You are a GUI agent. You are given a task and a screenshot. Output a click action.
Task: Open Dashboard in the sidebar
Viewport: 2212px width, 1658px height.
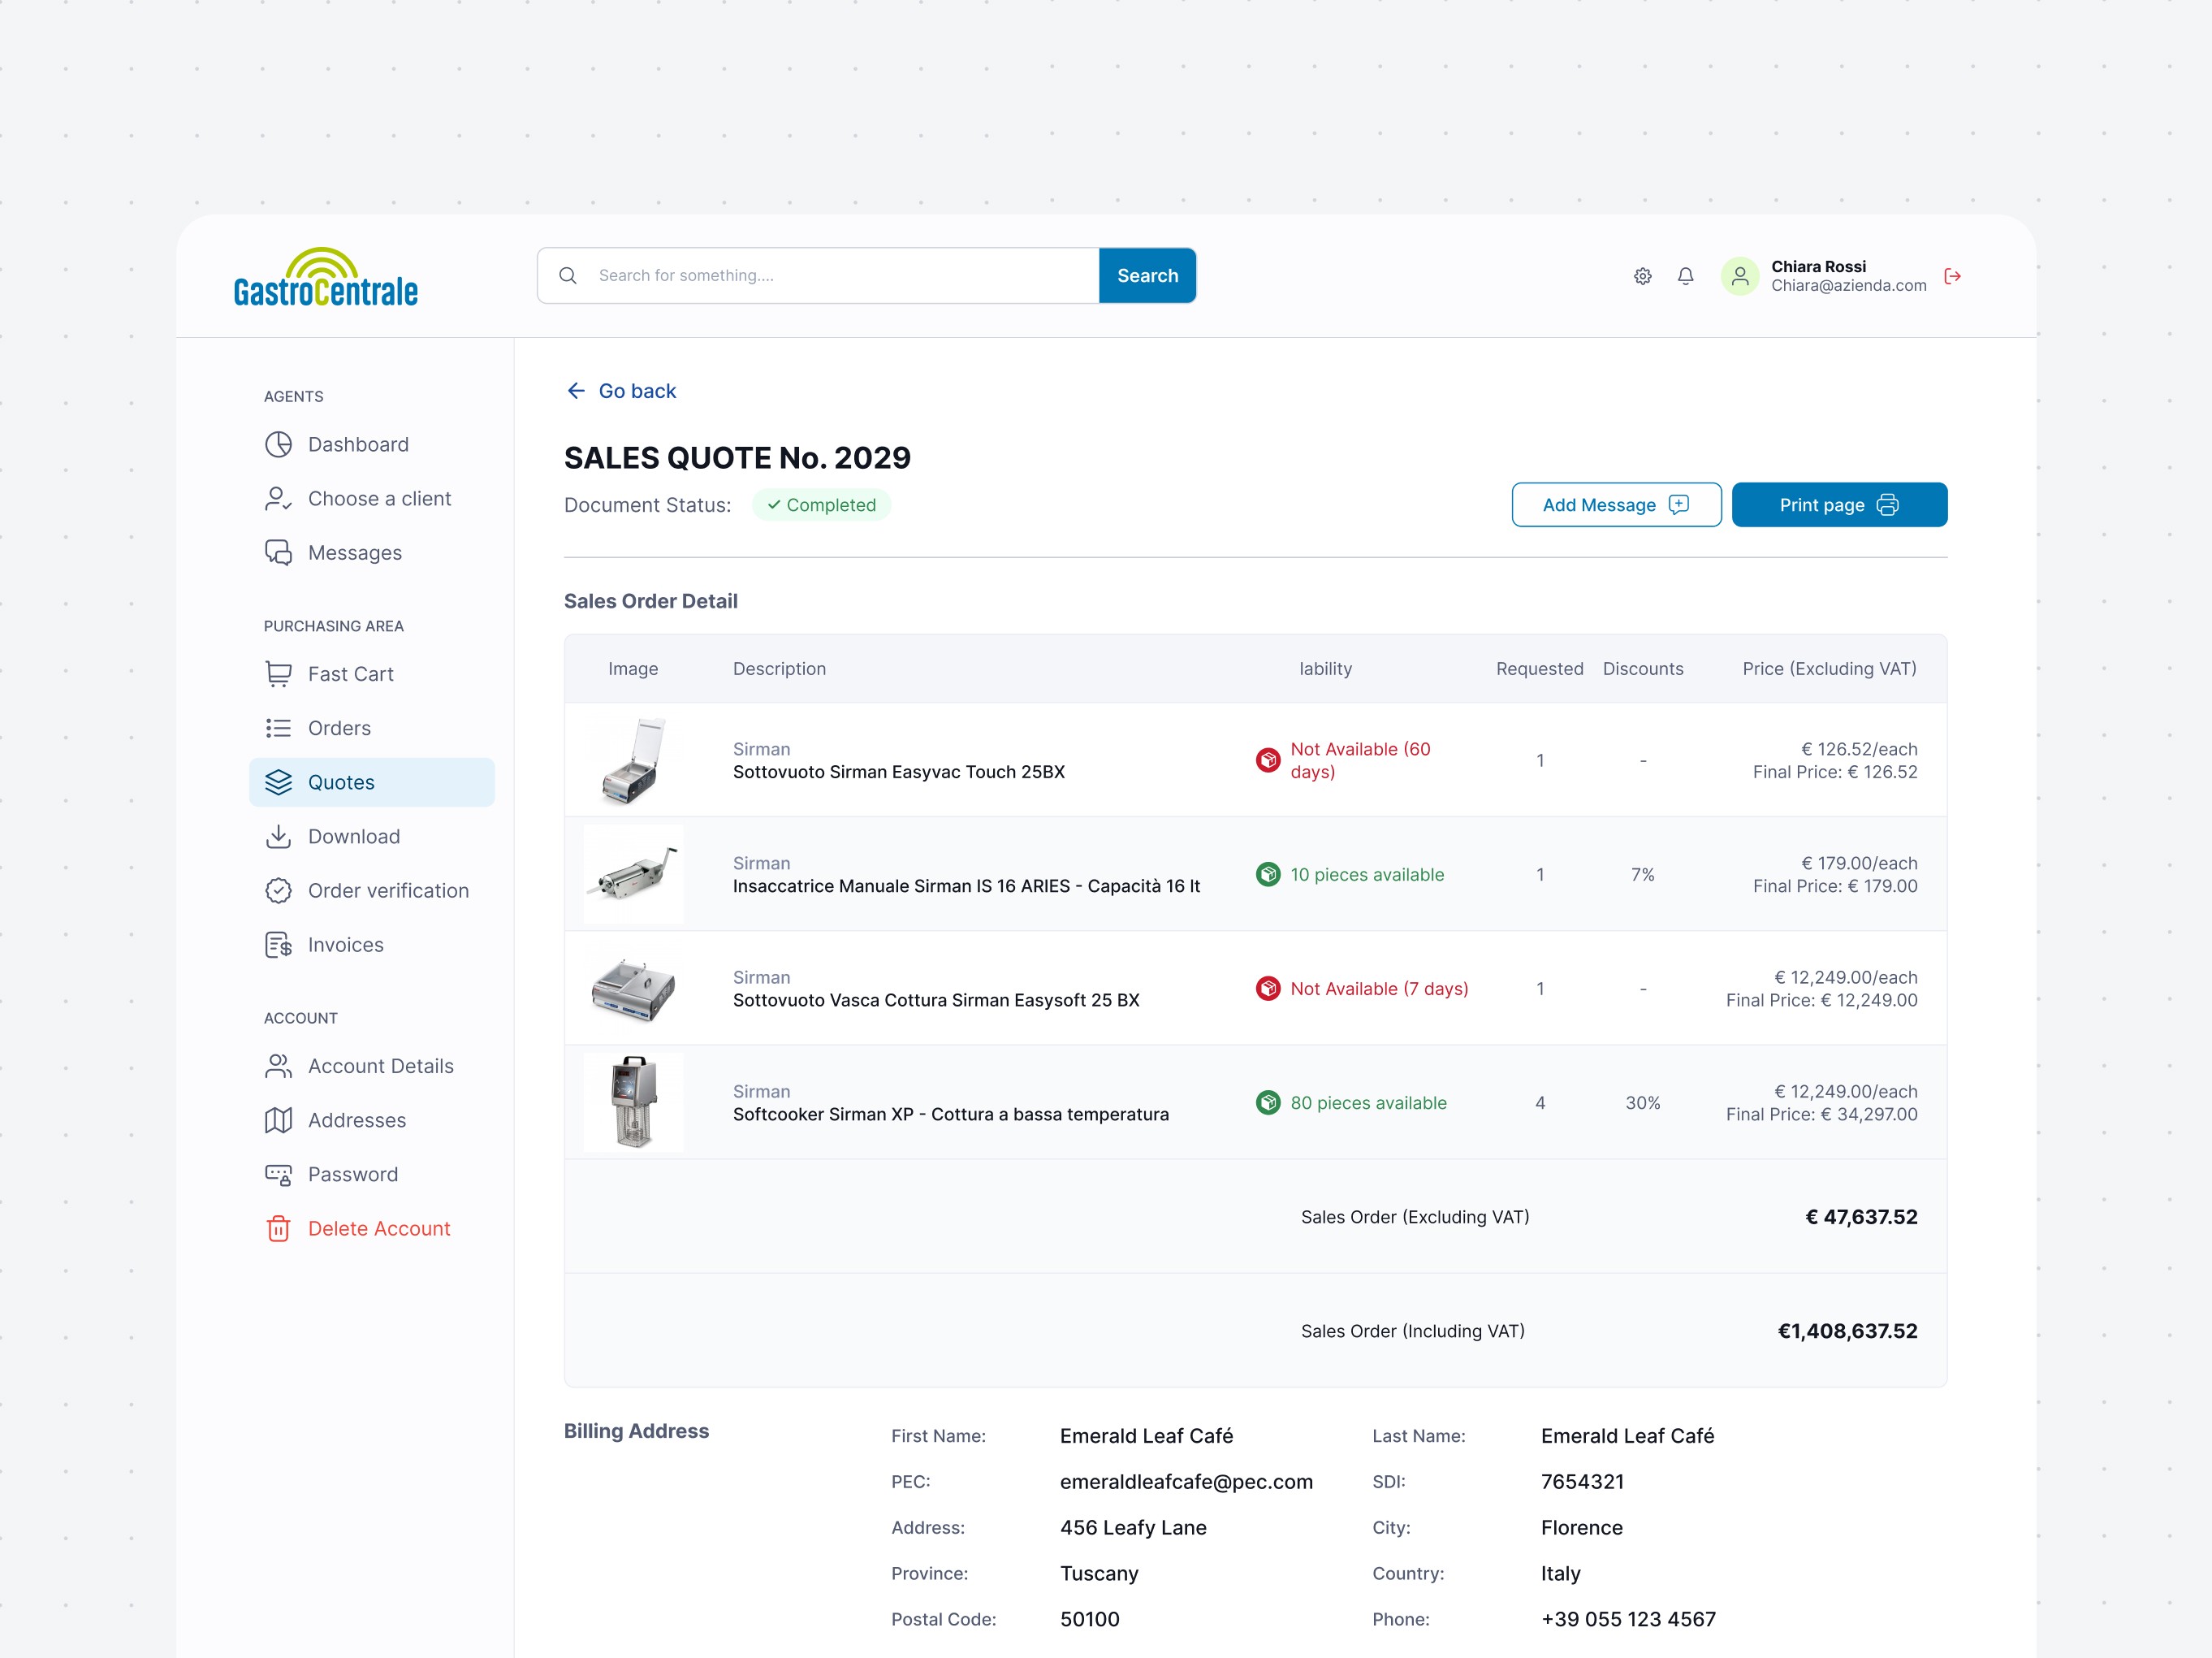372,444
